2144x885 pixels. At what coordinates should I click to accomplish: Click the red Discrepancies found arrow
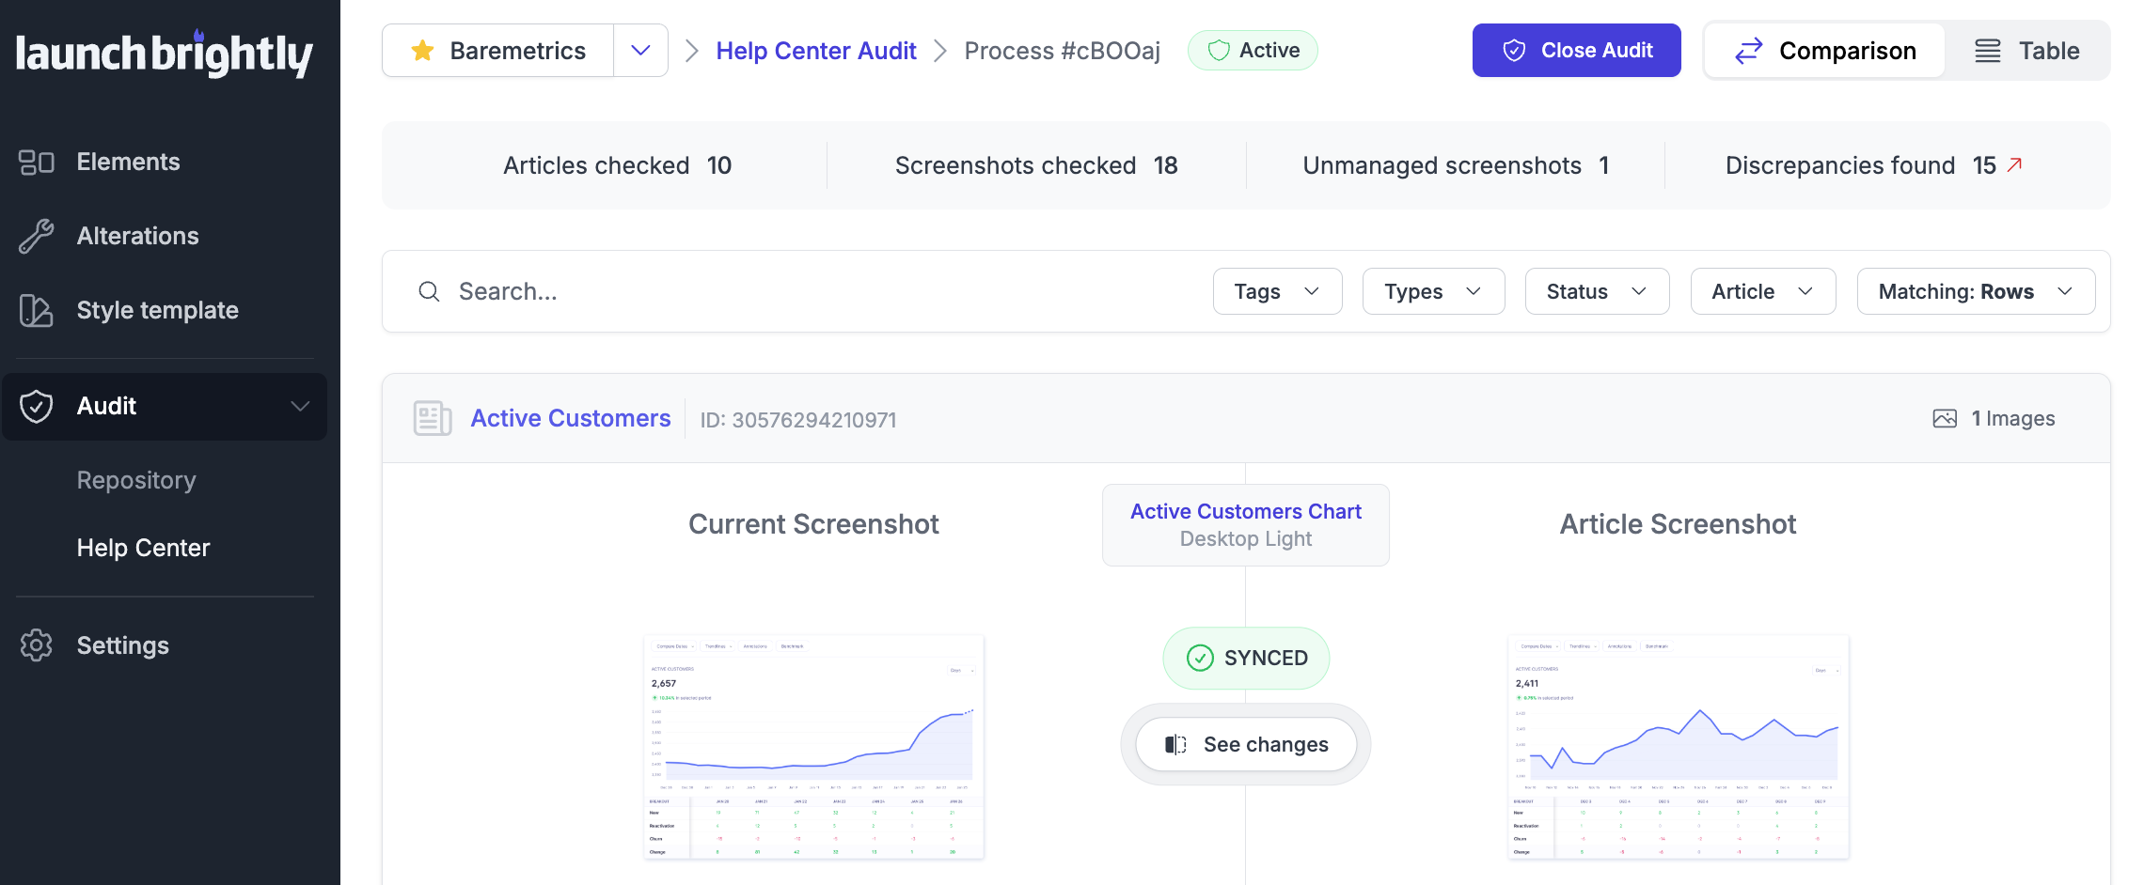point(2014,164)
